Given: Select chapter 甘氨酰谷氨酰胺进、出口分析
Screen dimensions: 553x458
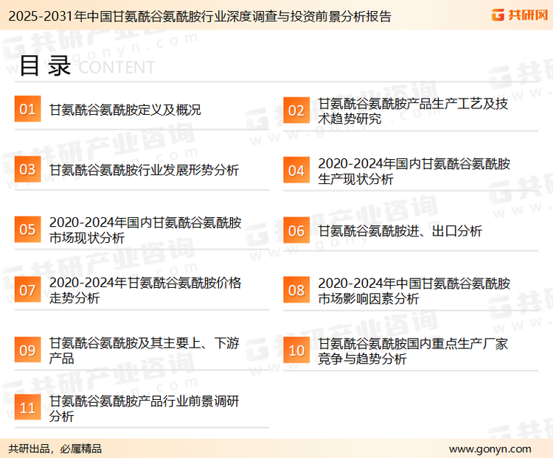Looking at the screenshot, I should (400, 231).
